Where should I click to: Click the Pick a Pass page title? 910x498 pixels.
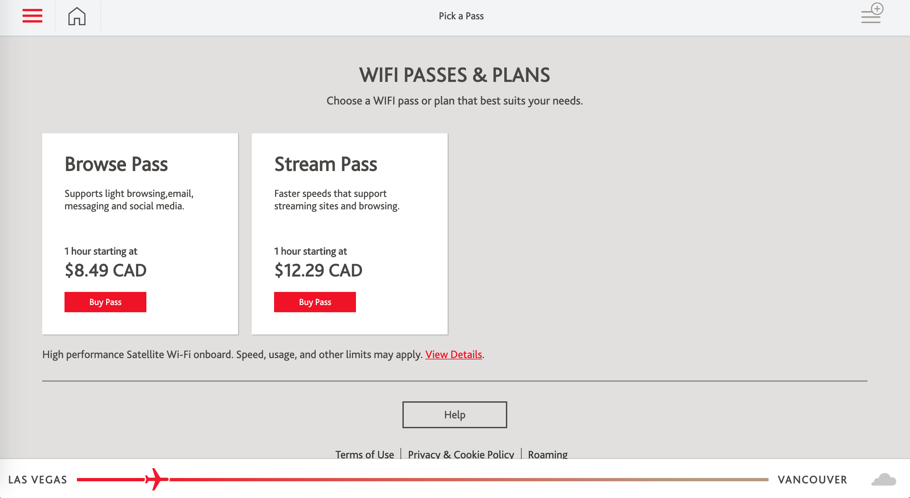(461, 16)
